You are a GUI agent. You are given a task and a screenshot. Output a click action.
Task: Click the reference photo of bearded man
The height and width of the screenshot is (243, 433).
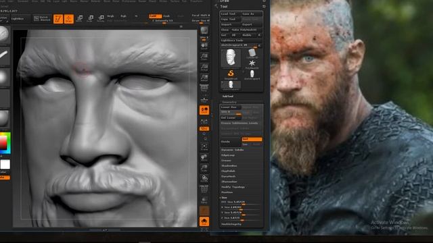352,117
